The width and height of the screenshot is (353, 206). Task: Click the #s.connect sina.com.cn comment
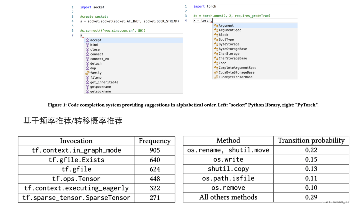coord(113,31)
